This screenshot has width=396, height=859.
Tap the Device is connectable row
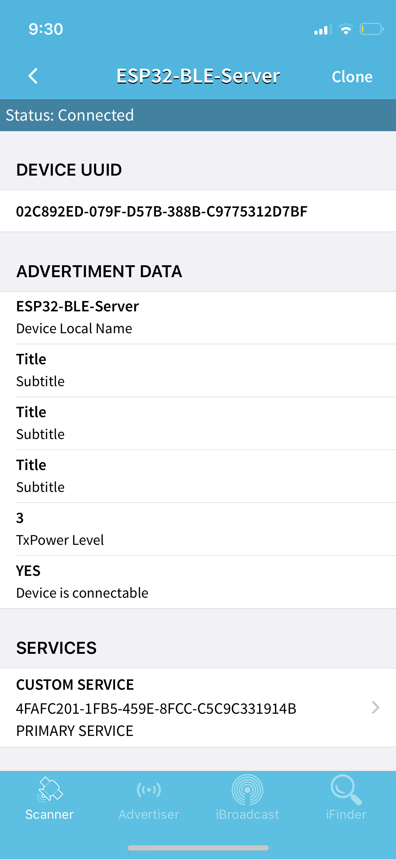(198, 582)
